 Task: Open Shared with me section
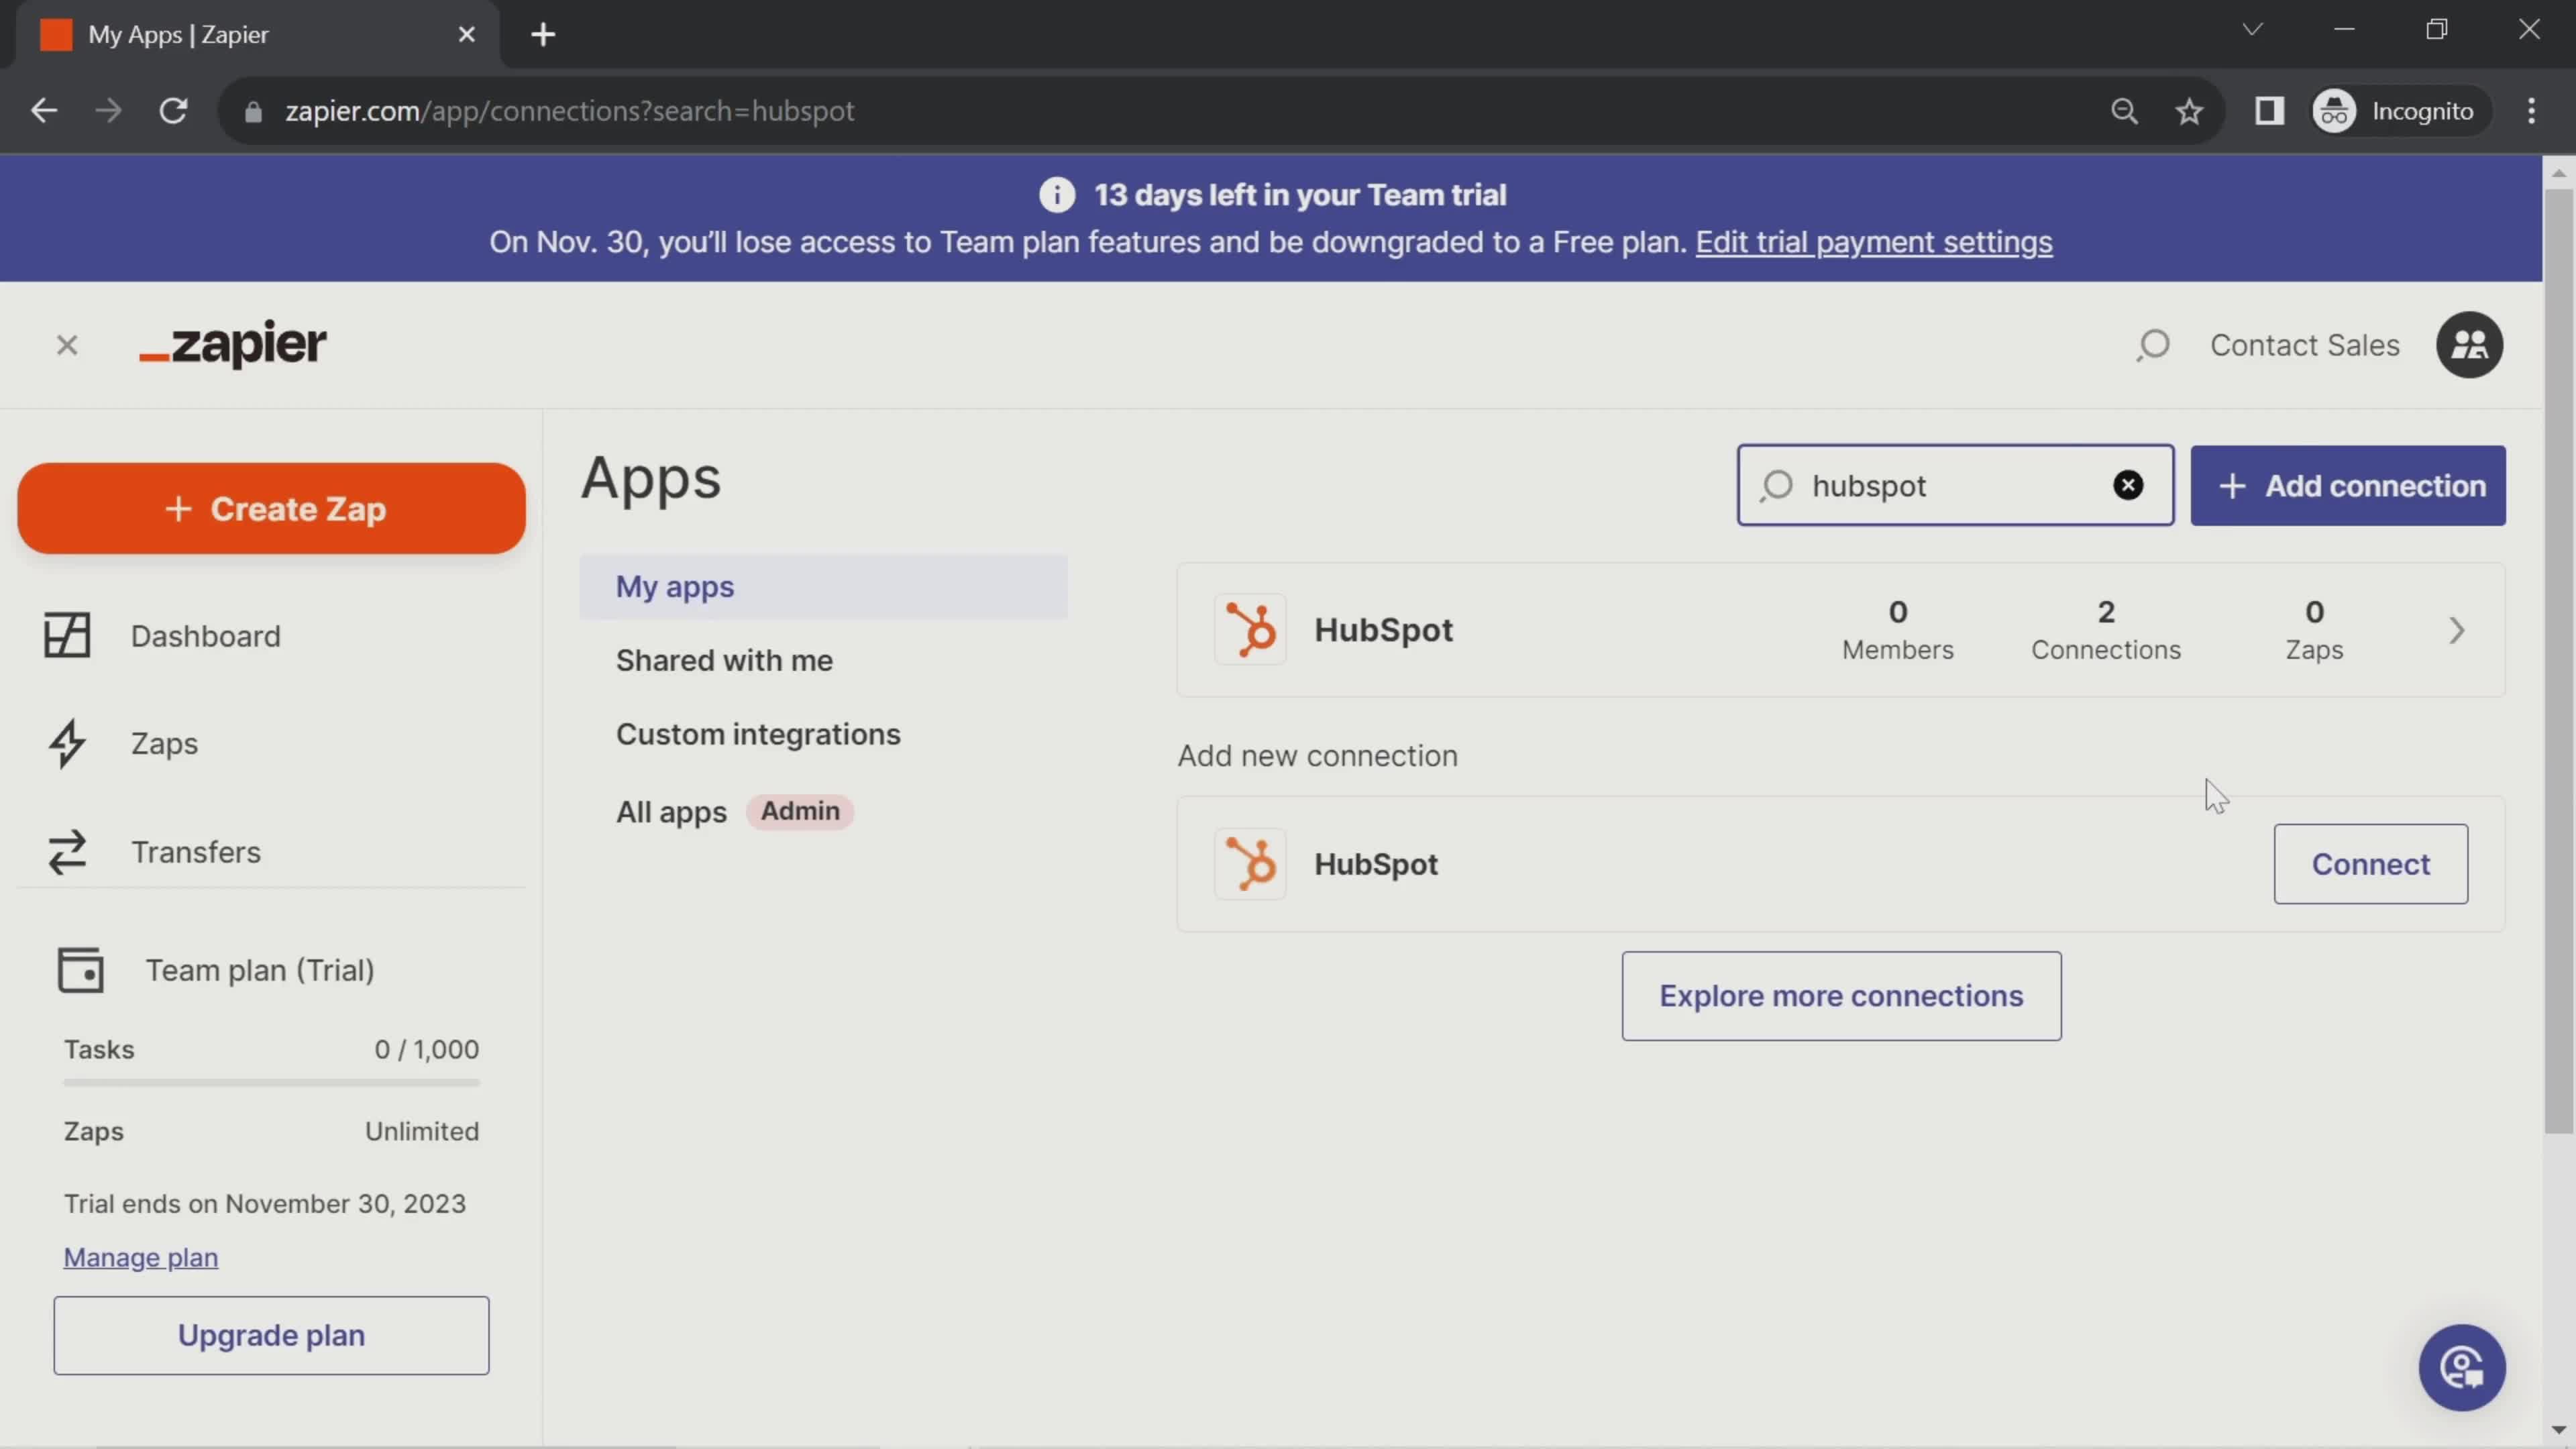[x=725, y=660]
